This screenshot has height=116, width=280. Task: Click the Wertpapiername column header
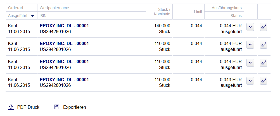54,8
